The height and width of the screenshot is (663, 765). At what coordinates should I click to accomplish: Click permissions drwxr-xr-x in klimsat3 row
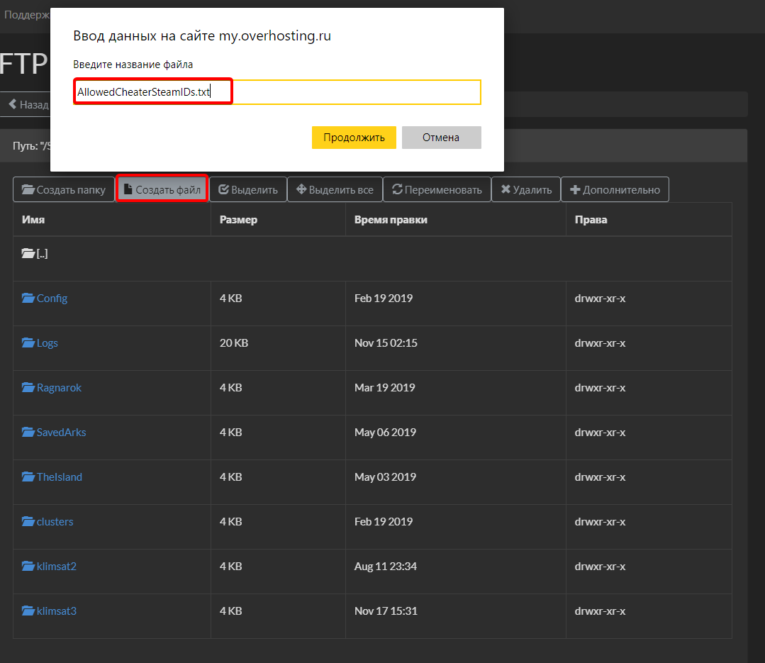coord(600,611)
